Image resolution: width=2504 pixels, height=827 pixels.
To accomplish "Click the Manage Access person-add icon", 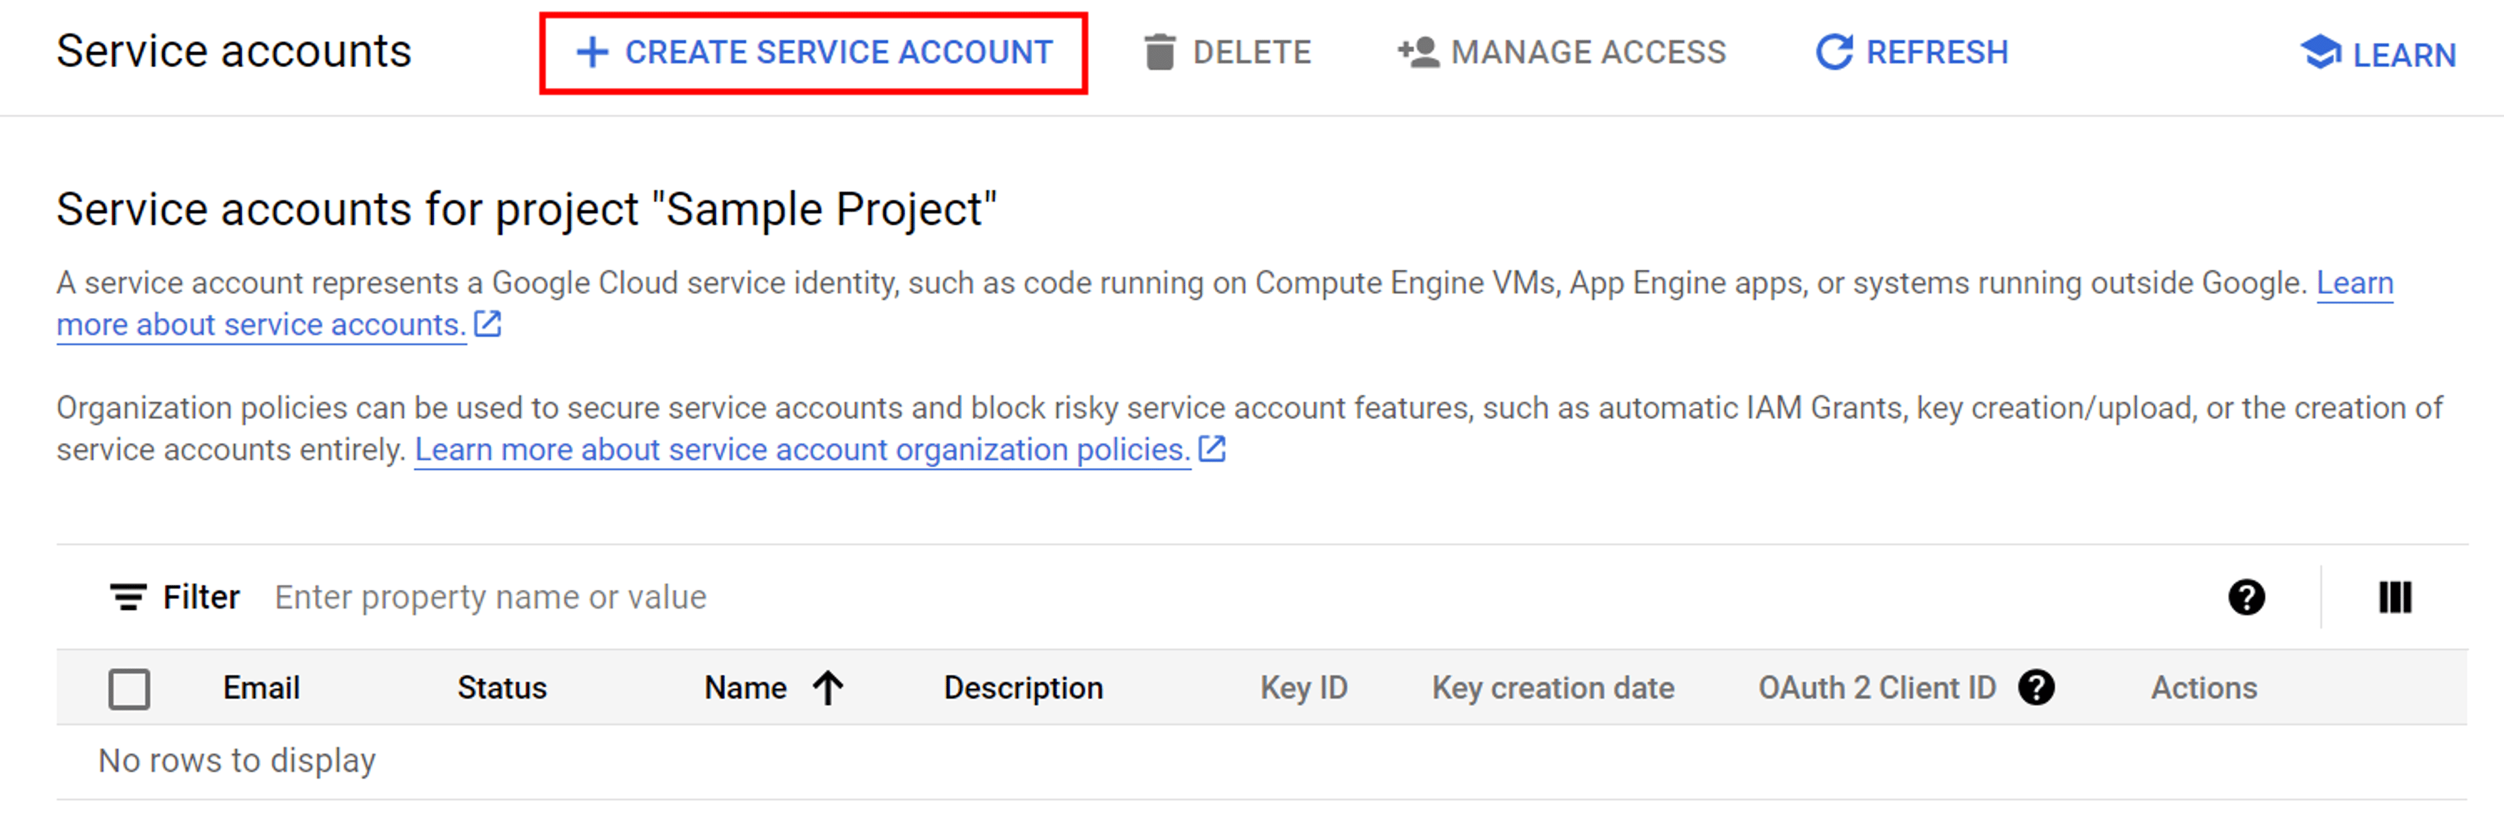I will (x=1417, y=53).
